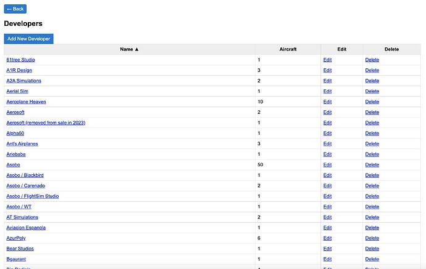Open the 61tree Studio developer link
The width and height of the screenshot is (426, 269).
pyautogui.click(x=20, y=60)
